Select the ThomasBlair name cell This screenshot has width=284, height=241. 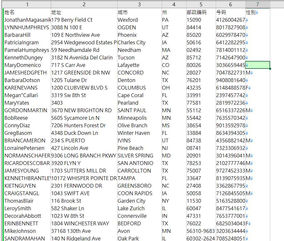[27, 201]
